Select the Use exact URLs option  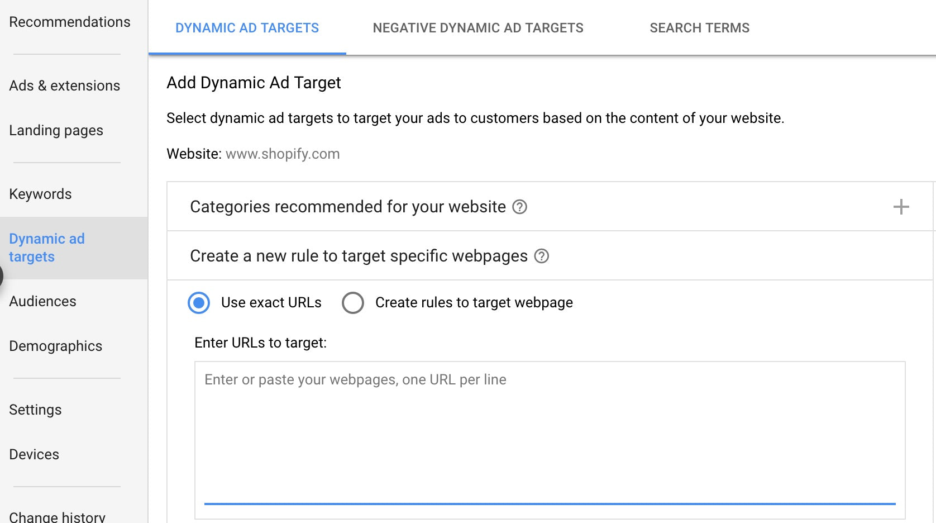click(x=199, y=302)
